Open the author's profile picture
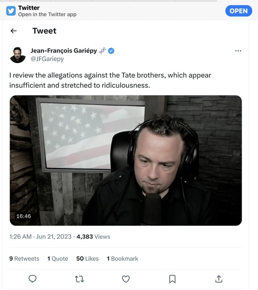The height and width of the screenshot is (290, 258). tap(18, 55)
